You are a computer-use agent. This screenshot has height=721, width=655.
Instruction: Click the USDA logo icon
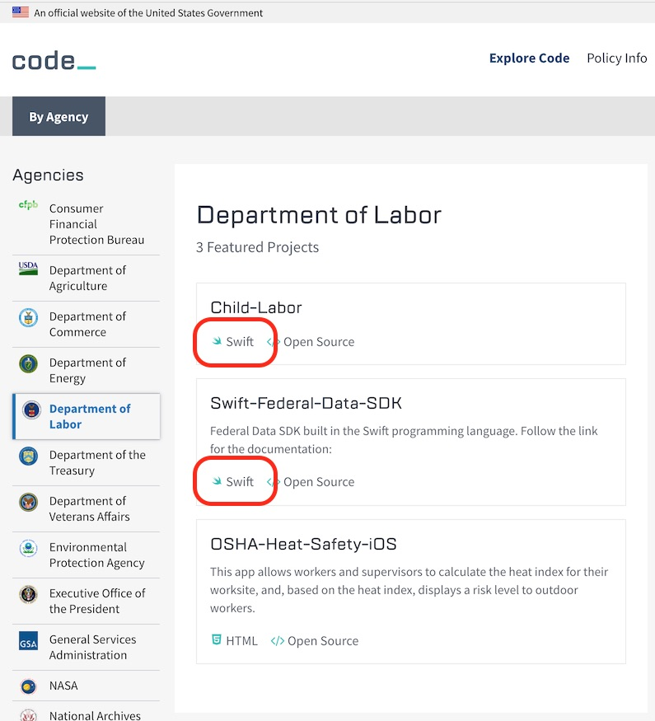[x=28, y=268]
